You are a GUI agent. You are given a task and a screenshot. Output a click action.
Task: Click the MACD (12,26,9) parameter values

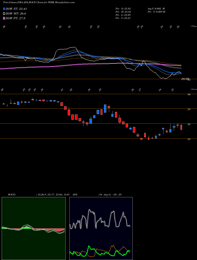coord(54,195)
